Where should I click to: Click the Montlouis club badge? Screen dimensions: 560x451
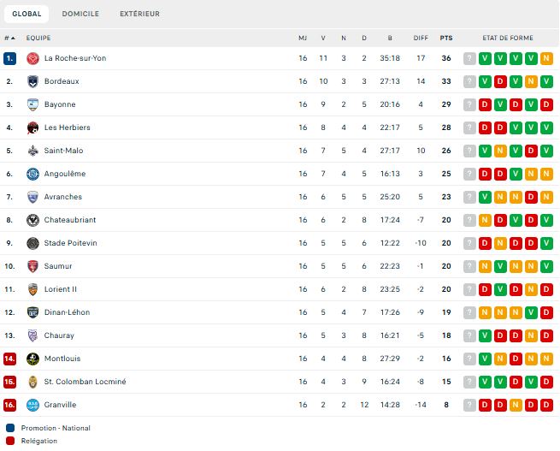32,359
